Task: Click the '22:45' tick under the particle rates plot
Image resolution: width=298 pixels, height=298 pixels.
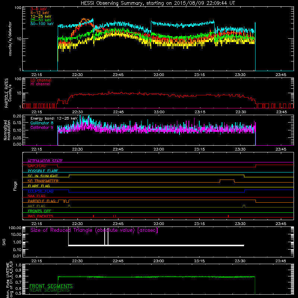Action: coord(118,112)
